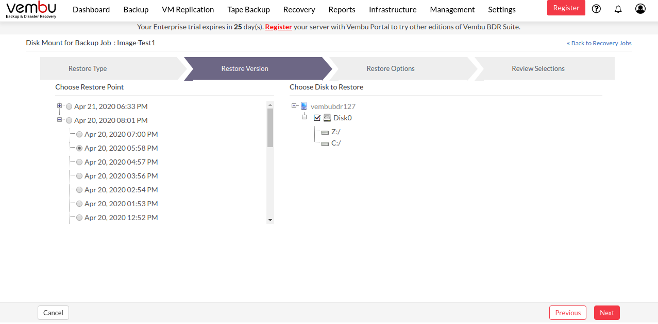Collapse the Apr 20, 2020 08:01 PM node
Viewport: 658px width, 324px height.
tap(60, 120)
